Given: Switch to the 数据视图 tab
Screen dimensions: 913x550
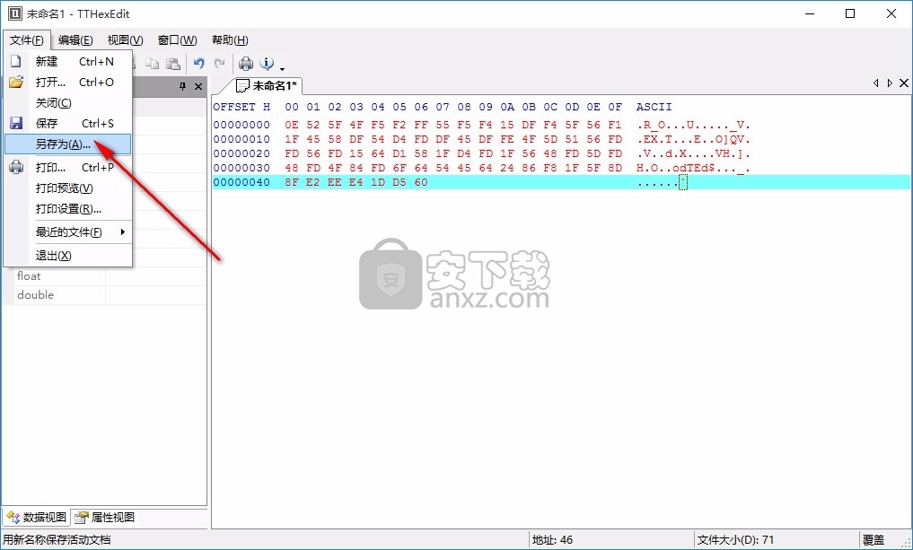Looking at the screenshot, I should [x=37, y=518].
